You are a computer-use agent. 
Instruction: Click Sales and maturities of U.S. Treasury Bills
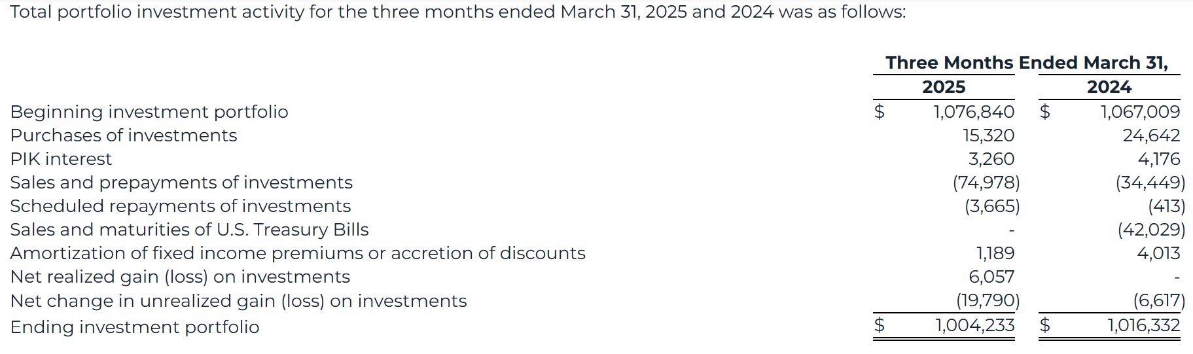pyautogui.click(x=189, y=230)
